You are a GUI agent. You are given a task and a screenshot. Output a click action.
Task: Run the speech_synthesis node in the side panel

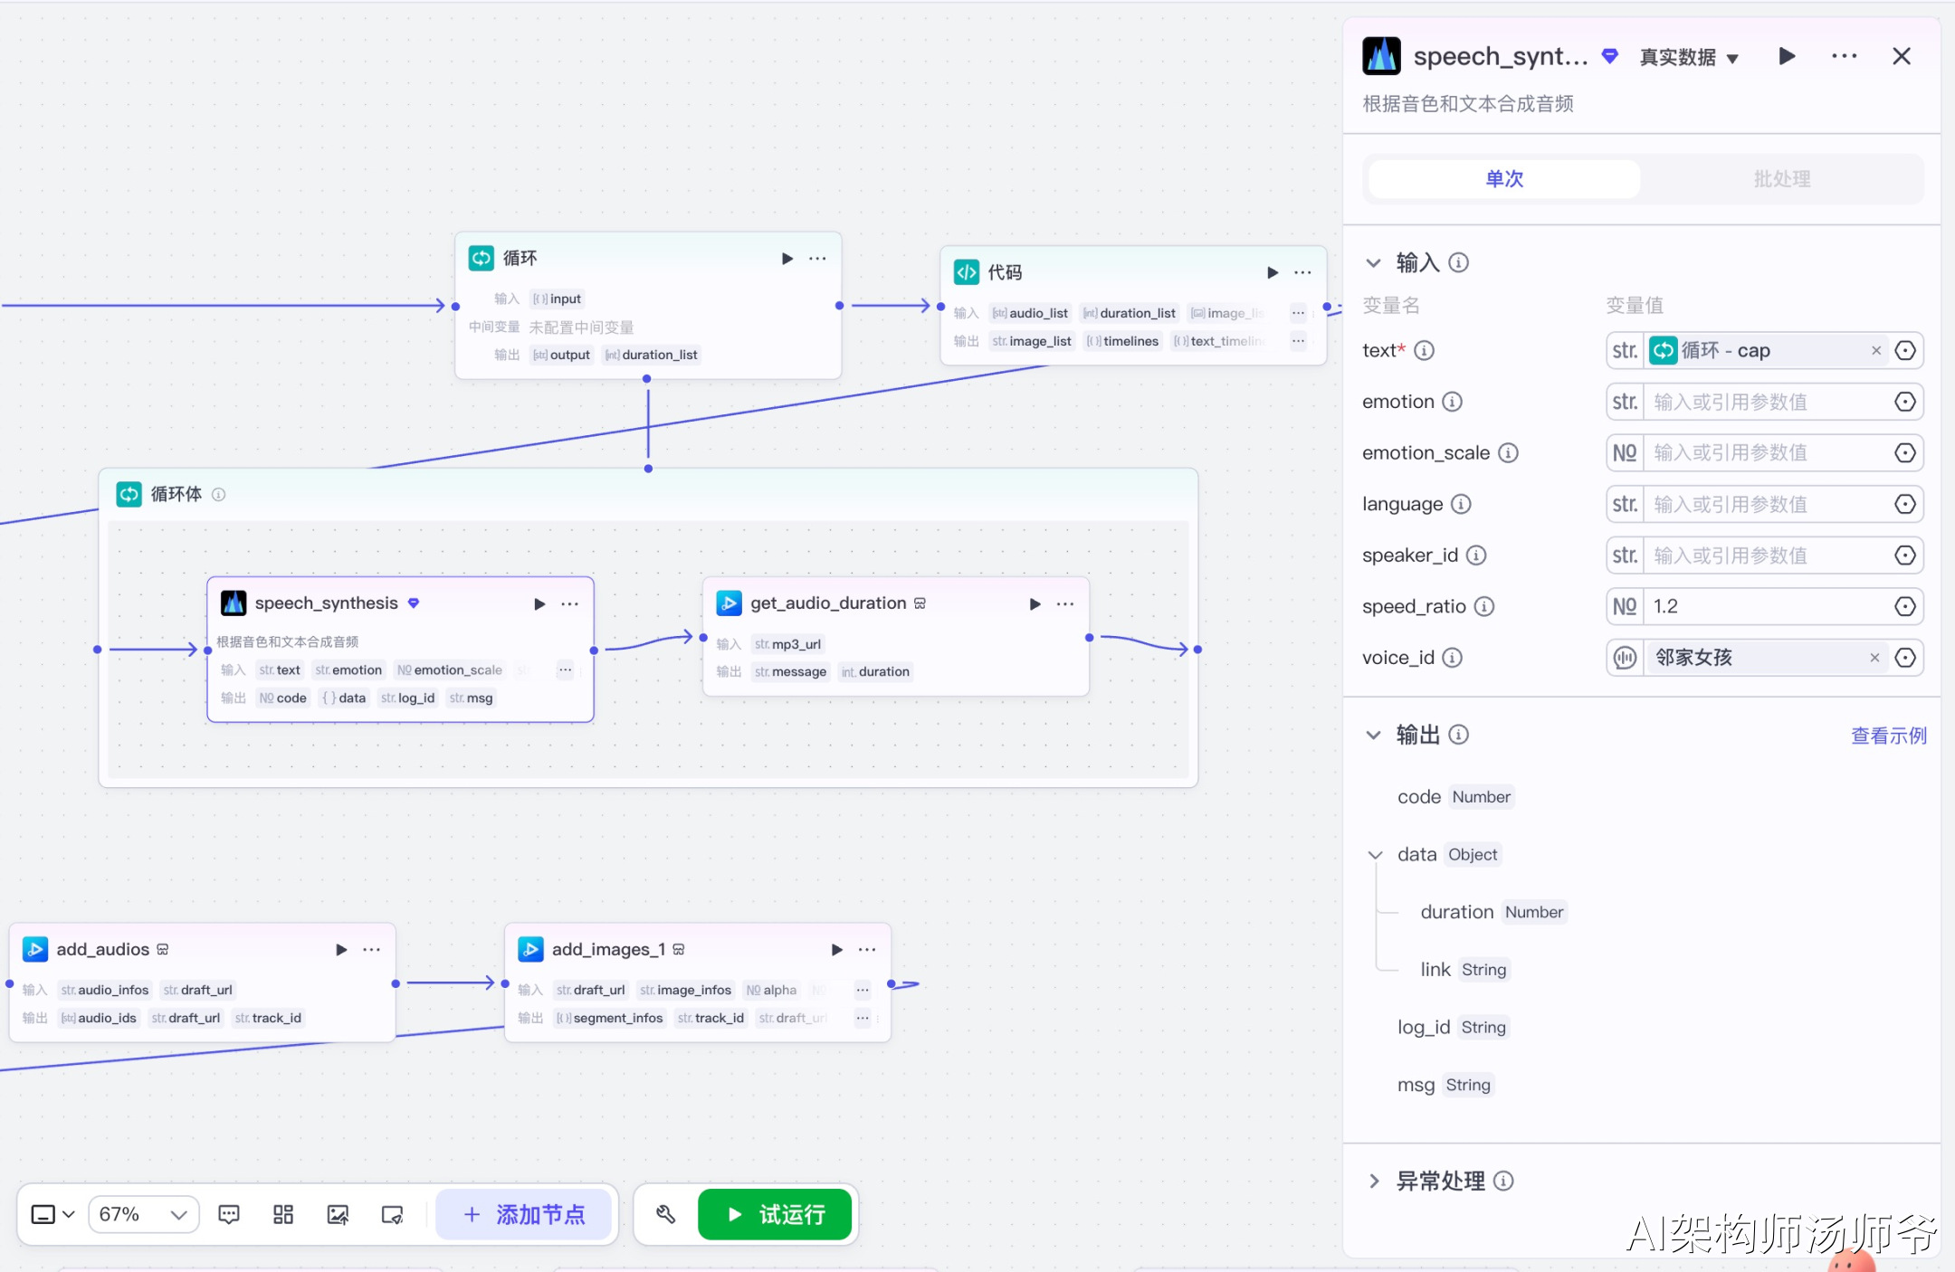click(x=1787, y=56)
